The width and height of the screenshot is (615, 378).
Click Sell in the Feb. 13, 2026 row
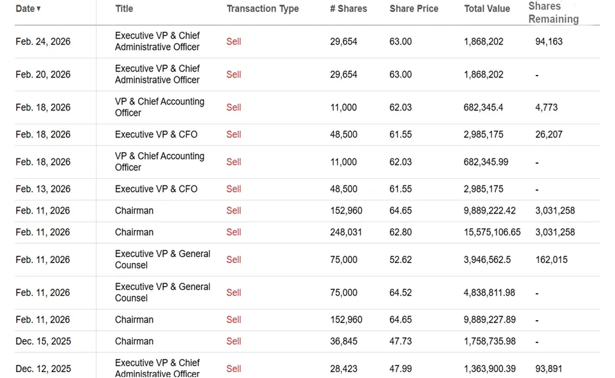pos(234,189)
